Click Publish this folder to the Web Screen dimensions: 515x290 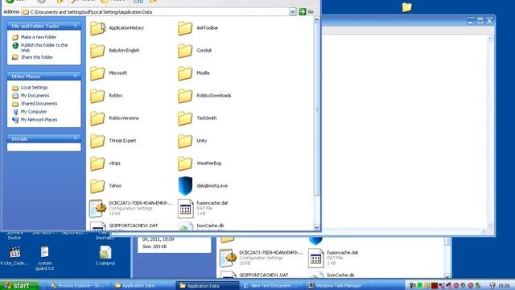(40, 48)
